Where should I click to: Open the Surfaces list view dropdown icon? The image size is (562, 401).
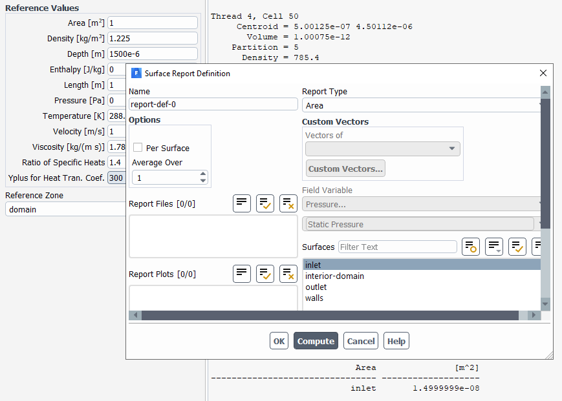(494, 247)
